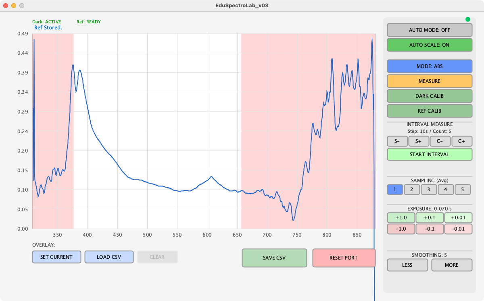The height and width of the screenshot is (301, 484).
Task: Switch the MODE: ABS setting
Action: 429,66
